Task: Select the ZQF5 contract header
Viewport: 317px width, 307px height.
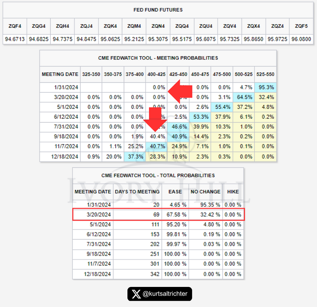Action: 301,26
